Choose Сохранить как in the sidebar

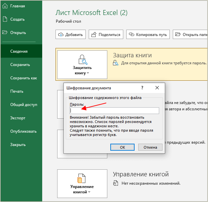tap(21, 78)
